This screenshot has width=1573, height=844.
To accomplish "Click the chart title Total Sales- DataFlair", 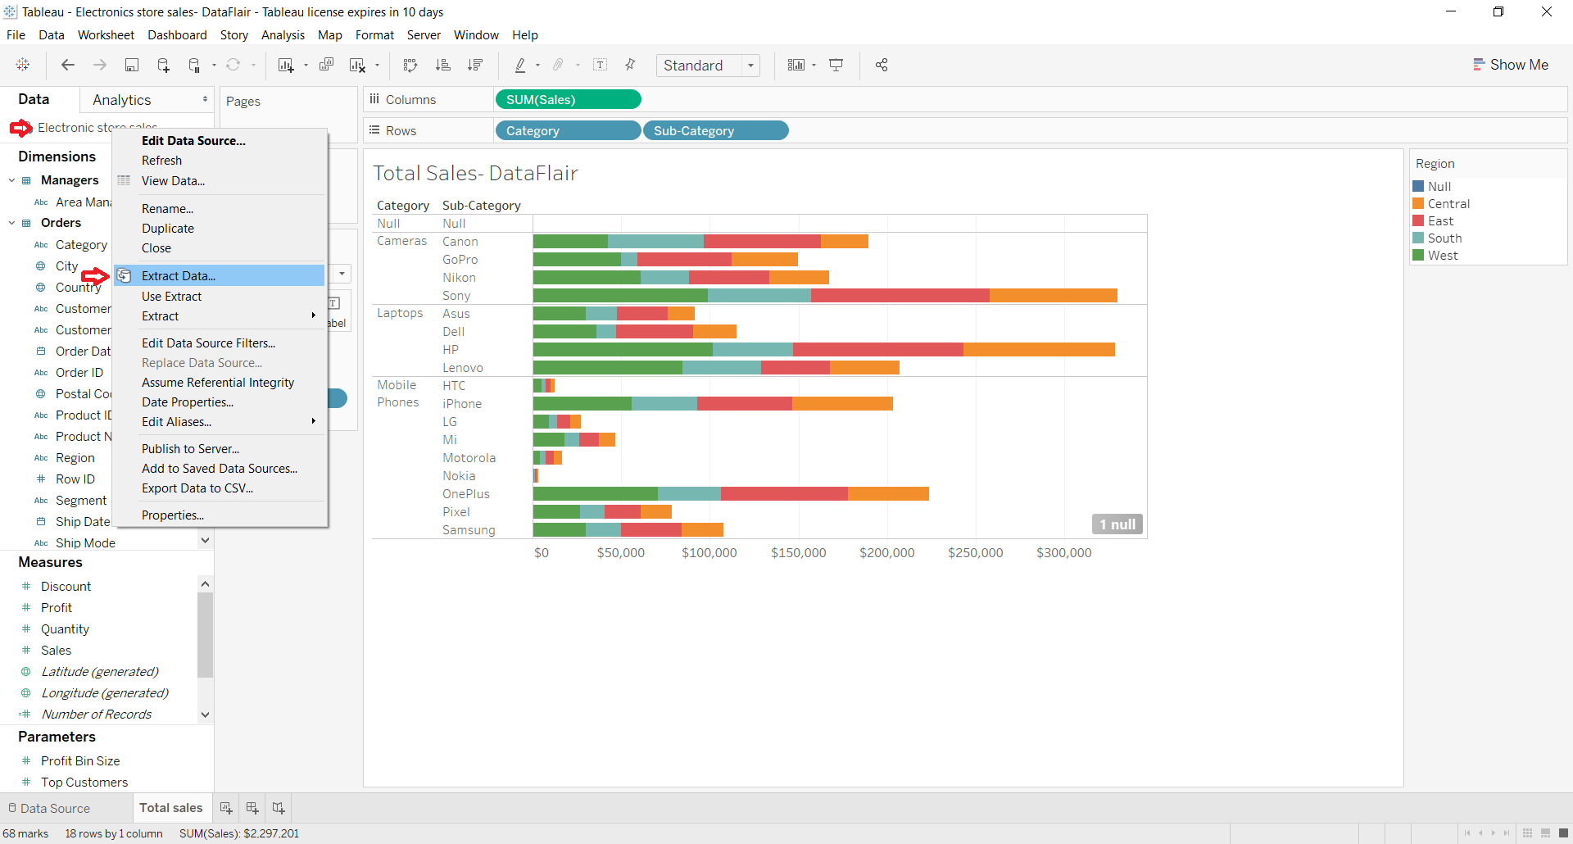I will coord(475,173).
